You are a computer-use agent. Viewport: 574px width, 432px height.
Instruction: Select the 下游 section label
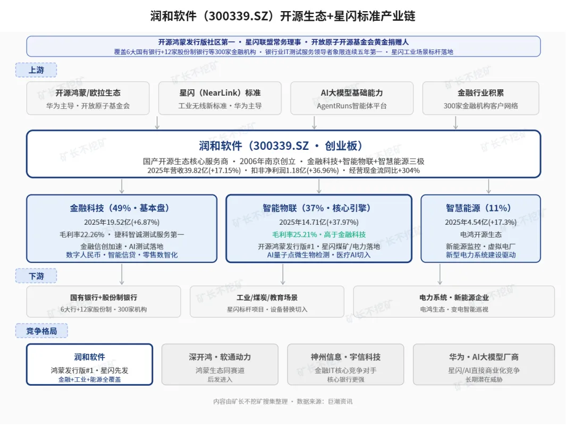tap(36, 276)
